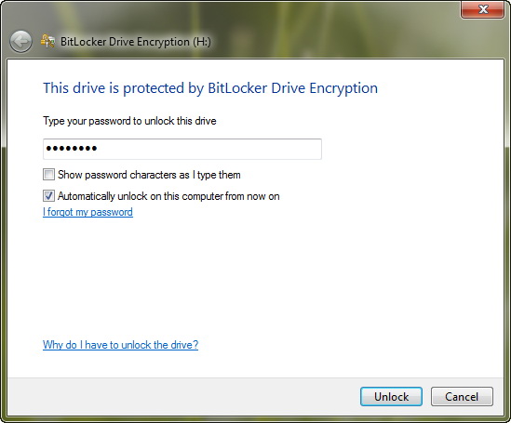Click the 'Type your password to unlock' label
The height and width of the screenshot is (423, 511).
coord(129,121)
